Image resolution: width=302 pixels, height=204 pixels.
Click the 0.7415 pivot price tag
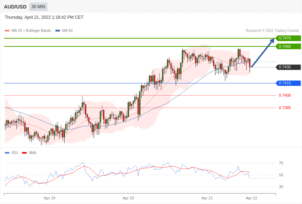pyautogui.click(x=288, y=83)
